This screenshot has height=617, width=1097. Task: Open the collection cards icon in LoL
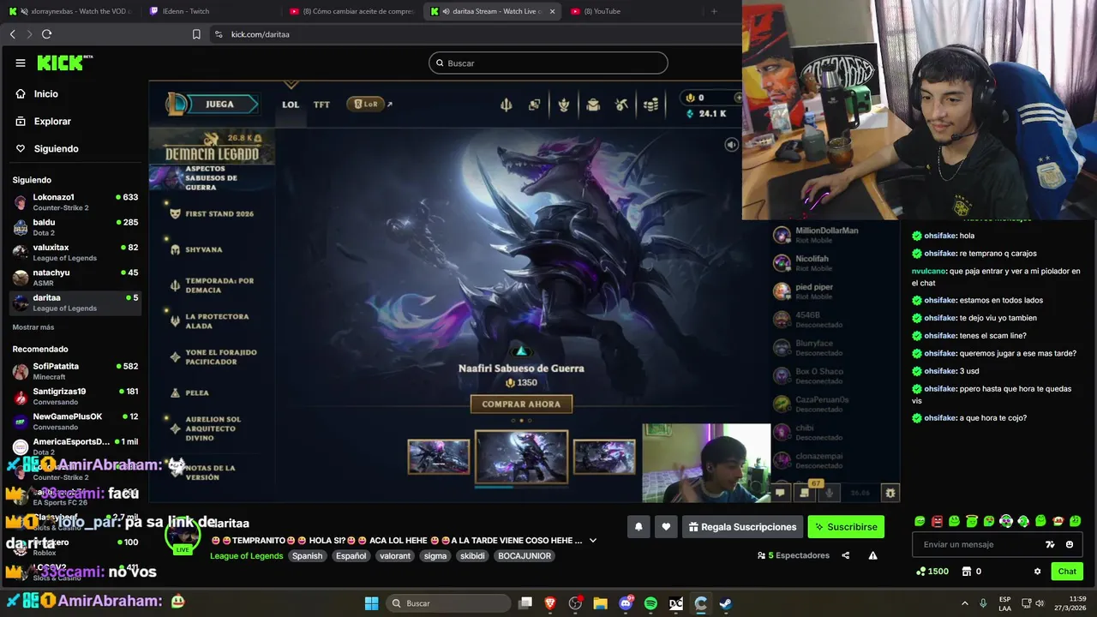[x=535, y=105]
